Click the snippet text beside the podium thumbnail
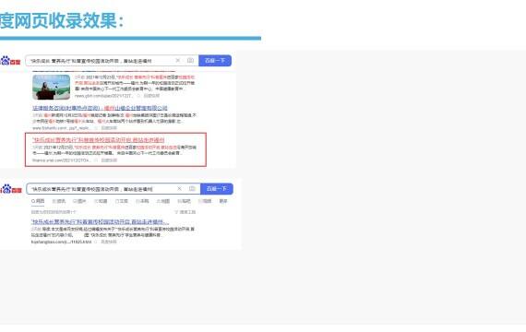This screenshot has height=332, width=526. pyautogui.click(x=135, y=83)
